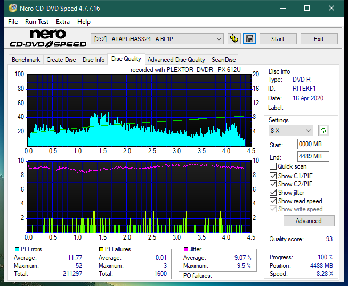Image resolution: width=348 pixels, height=286 pixels.
Task: Click the Advanced settings button
Action: pos(309,221)
